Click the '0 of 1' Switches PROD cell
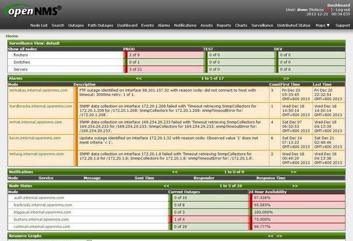Image resolution: width=353 pixels, height=241 pixels. coord(163,62)
